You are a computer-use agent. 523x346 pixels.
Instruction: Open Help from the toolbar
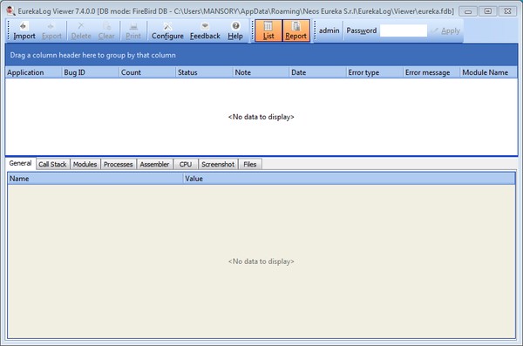click(x=235, y=31)
